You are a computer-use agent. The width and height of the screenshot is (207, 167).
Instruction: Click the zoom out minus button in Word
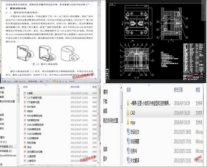click(x=77, y=81)
